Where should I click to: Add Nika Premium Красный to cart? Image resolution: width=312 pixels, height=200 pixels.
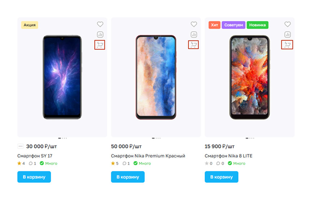pos(128,177)
